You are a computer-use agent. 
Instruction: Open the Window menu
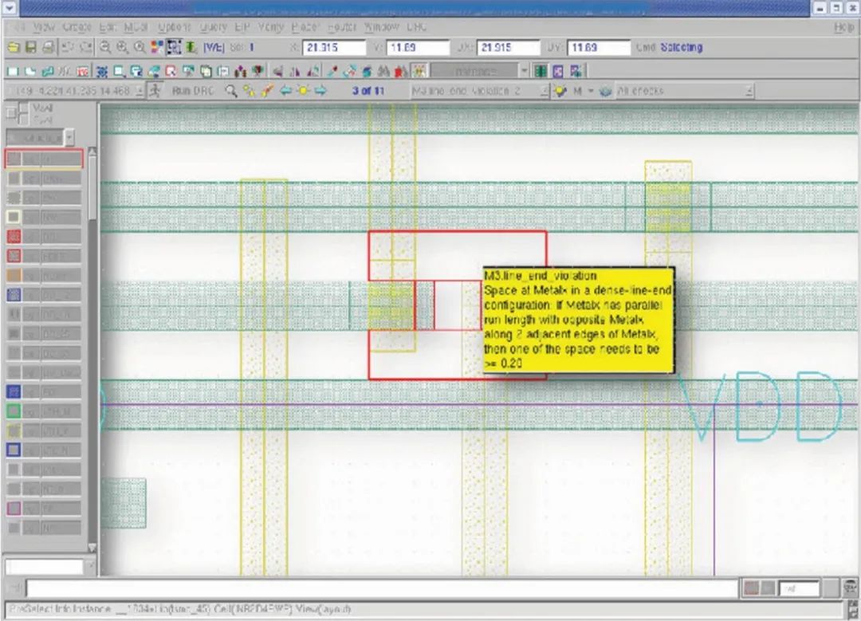coord(382,27)
